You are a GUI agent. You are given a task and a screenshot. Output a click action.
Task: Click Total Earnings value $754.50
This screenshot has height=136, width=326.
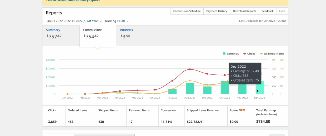pyautogui.click(x=263, y=122)
